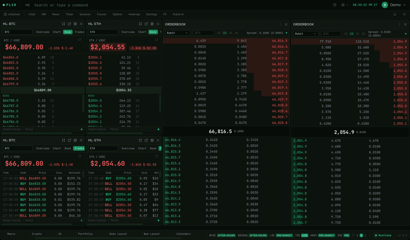Open settings gear of lower HL: BTC panel

click(75, 140)
